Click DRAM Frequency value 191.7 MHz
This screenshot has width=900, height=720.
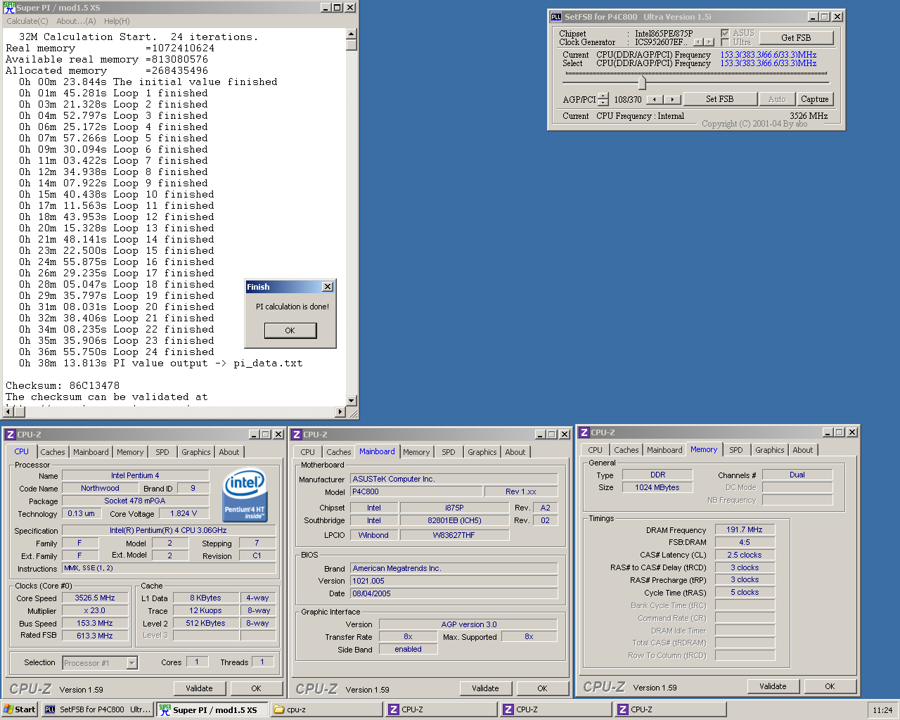pos(745,529)
